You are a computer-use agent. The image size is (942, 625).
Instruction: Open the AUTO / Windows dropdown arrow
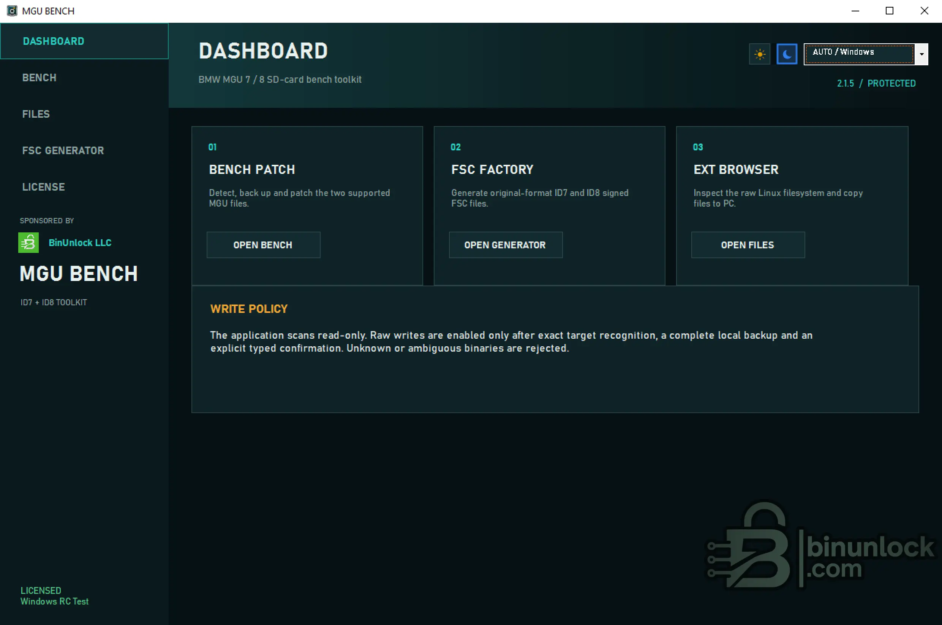921,54
